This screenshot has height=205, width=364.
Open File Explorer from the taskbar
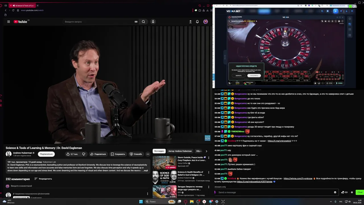[192, 202]
